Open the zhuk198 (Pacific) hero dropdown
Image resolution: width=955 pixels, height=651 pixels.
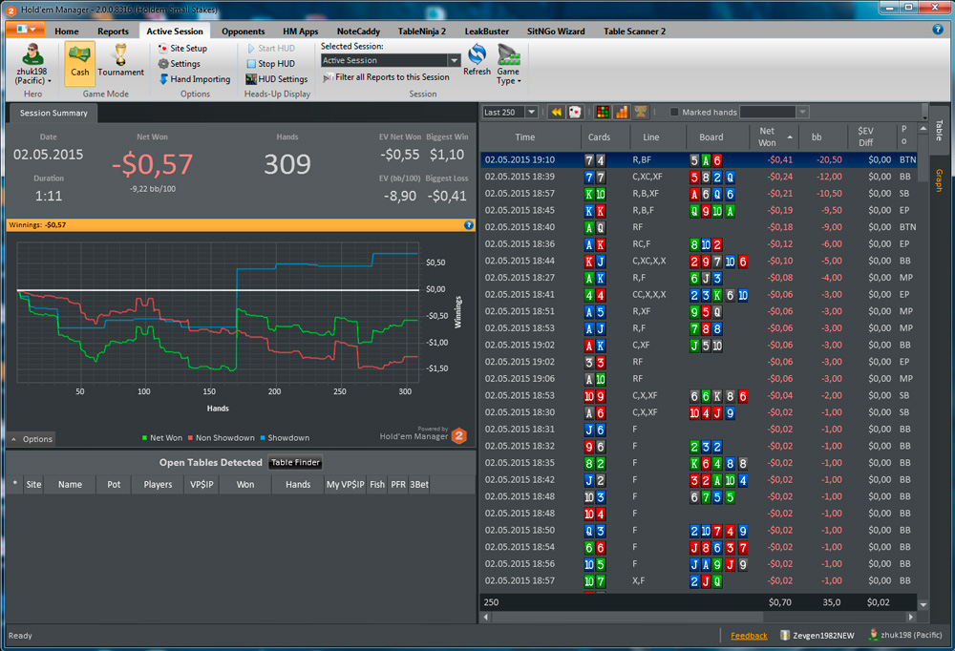click(32, 63)
